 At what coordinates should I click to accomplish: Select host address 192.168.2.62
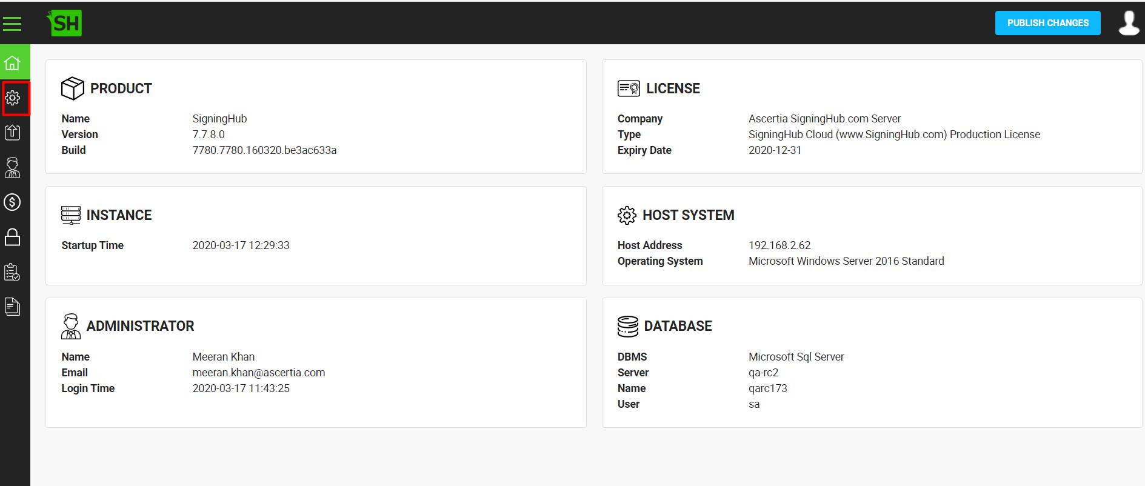click(x=779, y=245)
